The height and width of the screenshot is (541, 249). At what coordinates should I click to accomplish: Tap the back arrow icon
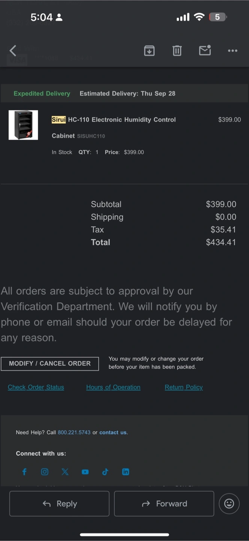(13, 50)
